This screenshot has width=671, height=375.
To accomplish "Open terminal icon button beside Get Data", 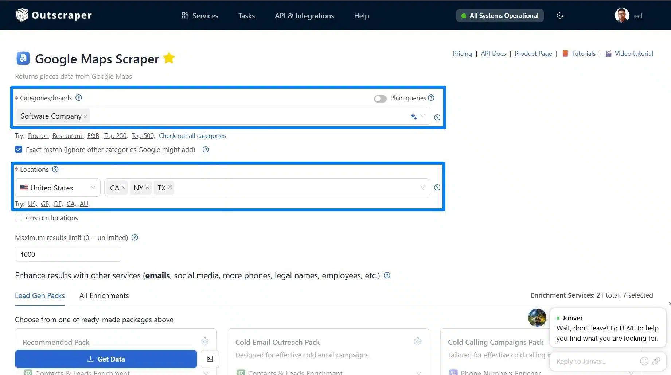I will (x=210, y=359).
